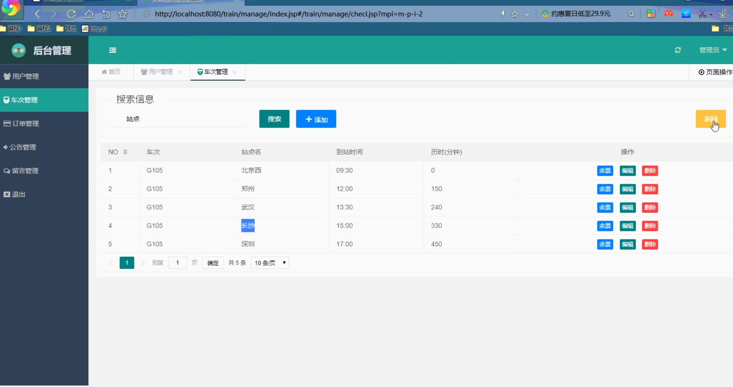Viewport: 733px width, 387px height.
Task: Click 余票 for the 郑州 row
Action: 605,189
